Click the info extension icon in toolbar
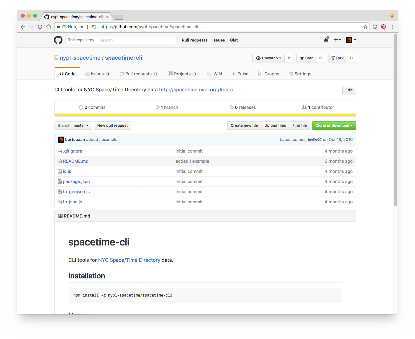The width and height of the screenshot is (415, 339). [375, 27]
